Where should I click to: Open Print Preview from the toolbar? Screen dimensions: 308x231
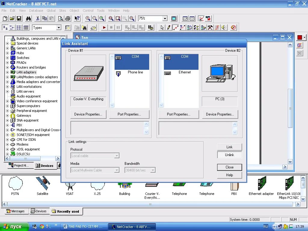pyautogui.click(x=61, y=18)
